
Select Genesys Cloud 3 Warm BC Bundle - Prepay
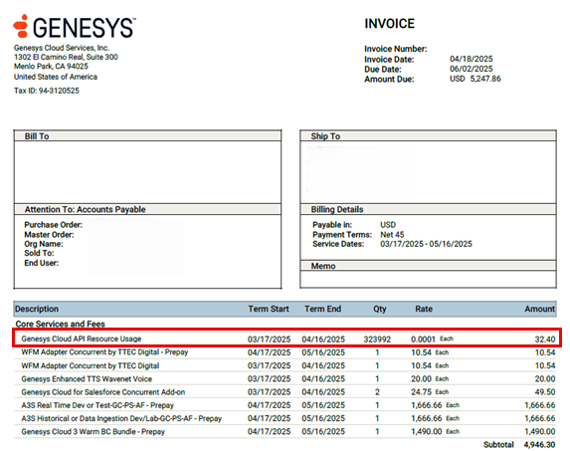(x=94, y=432)
